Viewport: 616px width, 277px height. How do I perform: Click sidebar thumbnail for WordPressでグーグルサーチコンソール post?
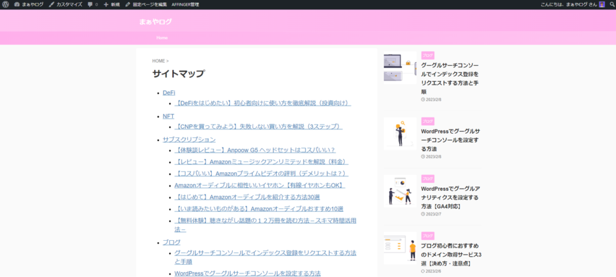400,134
